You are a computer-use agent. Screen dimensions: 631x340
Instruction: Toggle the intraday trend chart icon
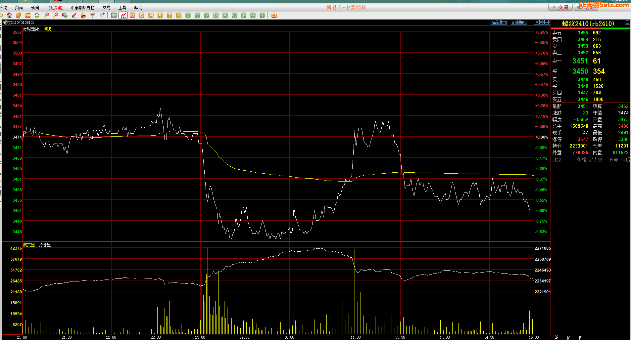pyautogui.click(x=123, y=15)
